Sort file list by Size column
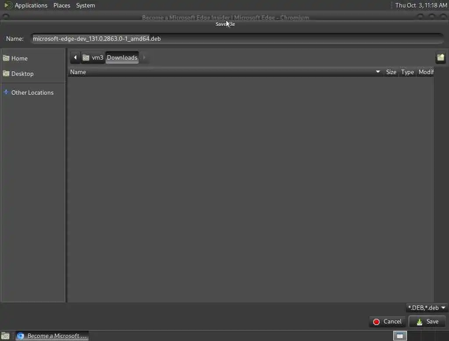449x341 pixels. point(391,72)
